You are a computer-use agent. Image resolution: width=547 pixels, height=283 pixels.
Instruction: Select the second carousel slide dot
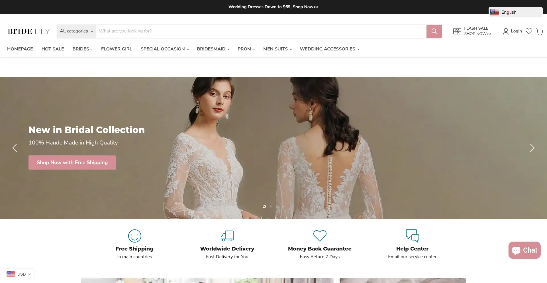[x=270, y=206]
